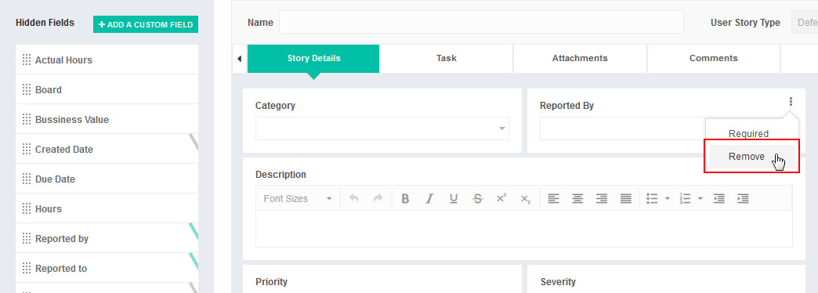This screenshot has height=293, width=818.
Task: Open the Category dropdown
Action: click(x=382, y=128)
